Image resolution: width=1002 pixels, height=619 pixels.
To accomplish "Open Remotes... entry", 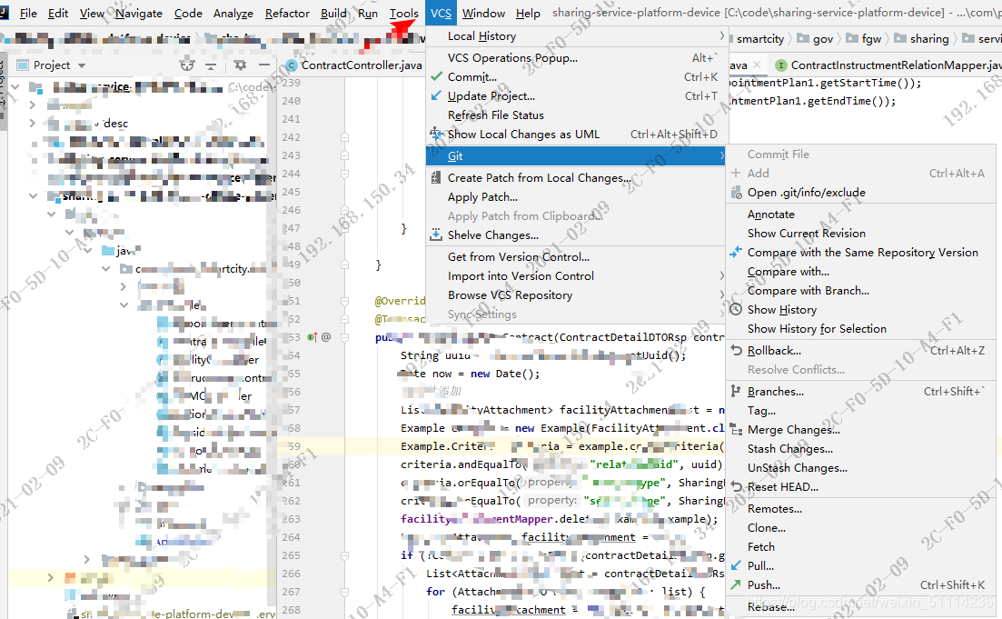I will click(863, 509).
